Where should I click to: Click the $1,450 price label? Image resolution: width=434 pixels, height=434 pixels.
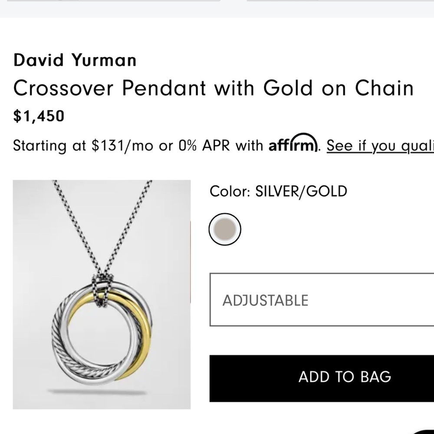(x=38, y=115)
